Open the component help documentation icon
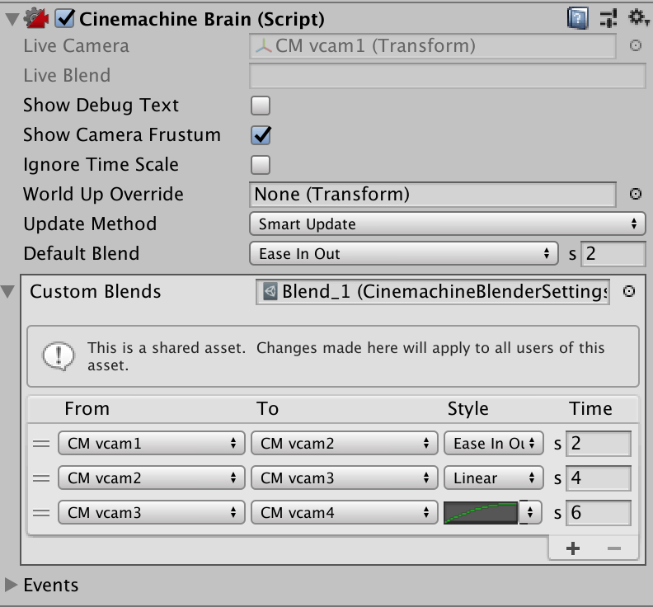Viewport: 653px width, 607px height. 577,17
